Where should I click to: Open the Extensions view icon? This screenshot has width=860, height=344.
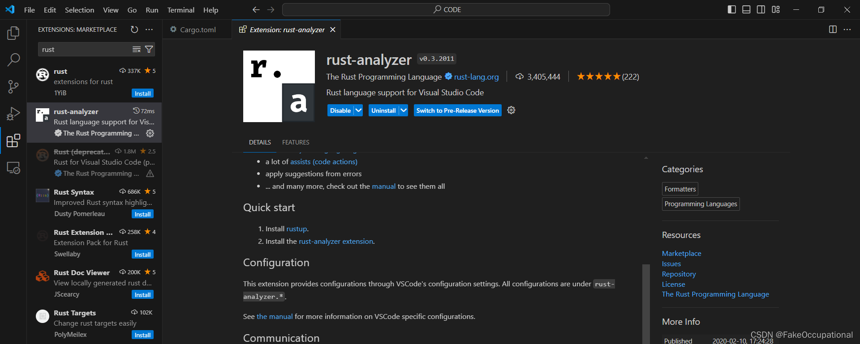point(13,140)
